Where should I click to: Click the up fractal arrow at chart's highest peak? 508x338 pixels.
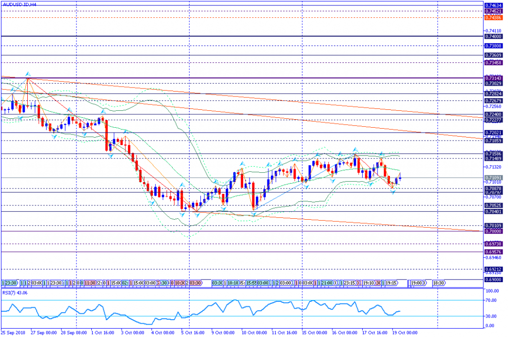(x=27, y=74)
